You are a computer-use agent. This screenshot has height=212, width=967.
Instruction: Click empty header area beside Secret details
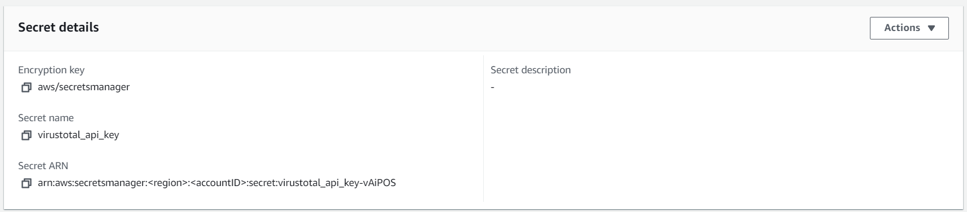click(480, 28)
